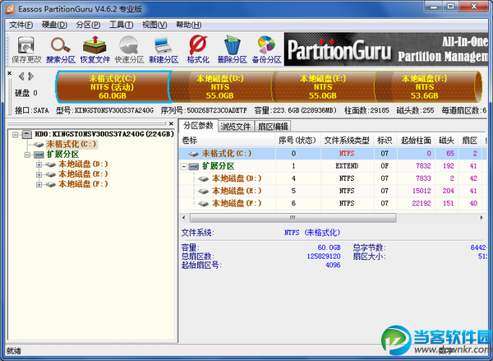Click the previous disk arrow
Viewport: 493px width, 361px height.
pyautogui.click(x=21, y=76)
